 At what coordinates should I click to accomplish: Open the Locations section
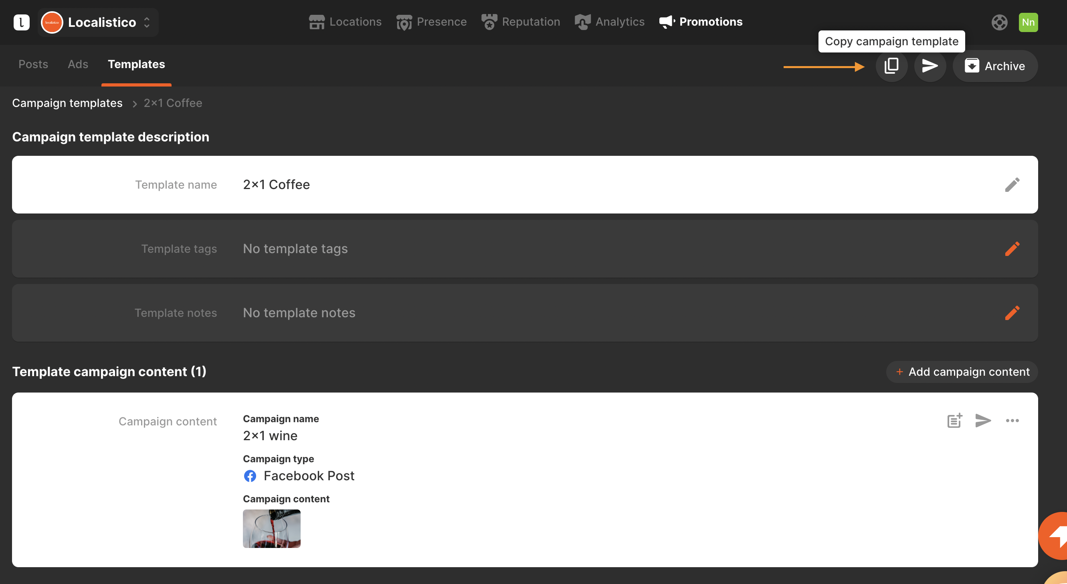point(345,22)
